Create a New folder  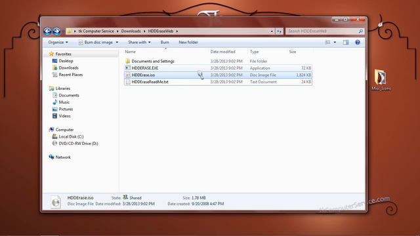click(188, 42)
